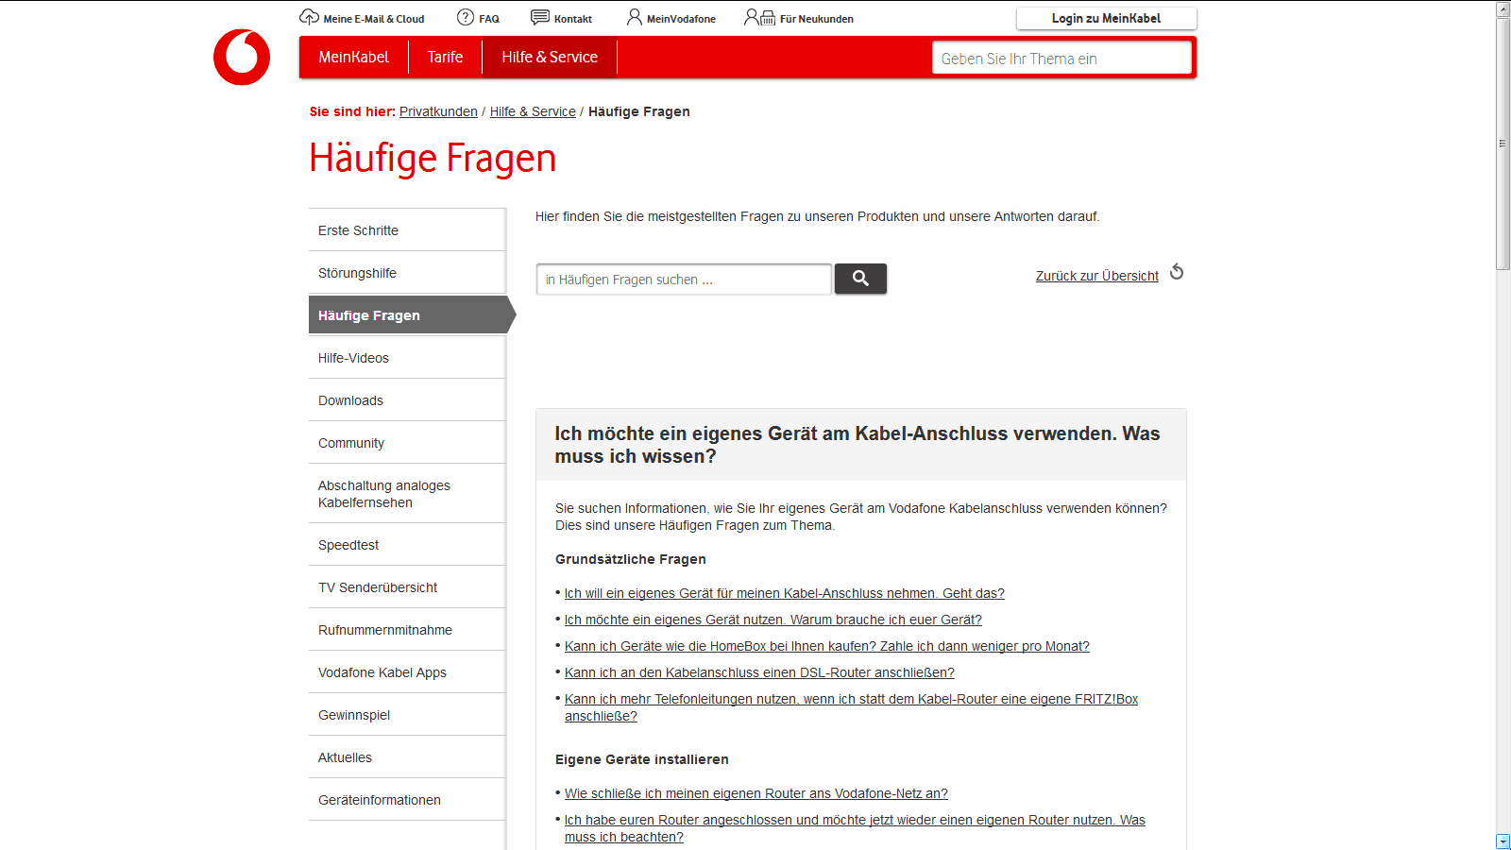The image size is (1511, 850).
Task: Open Community in sidebar
Action: click(x=407, y=443)
